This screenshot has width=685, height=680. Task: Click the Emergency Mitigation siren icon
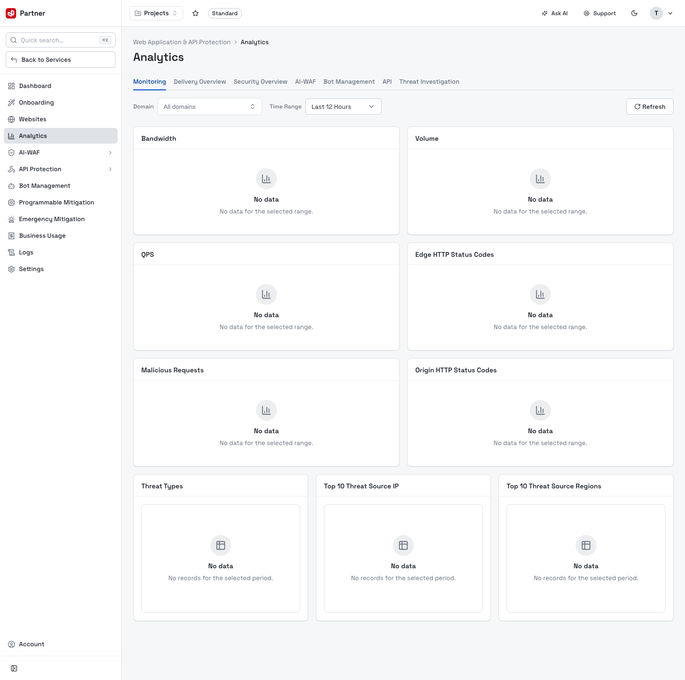(x=11, y=219)
